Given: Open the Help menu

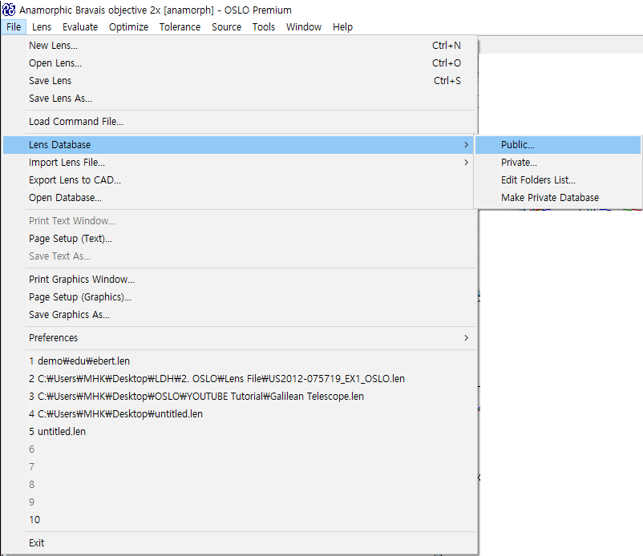Looking at the screenshot, I should 342,27.
